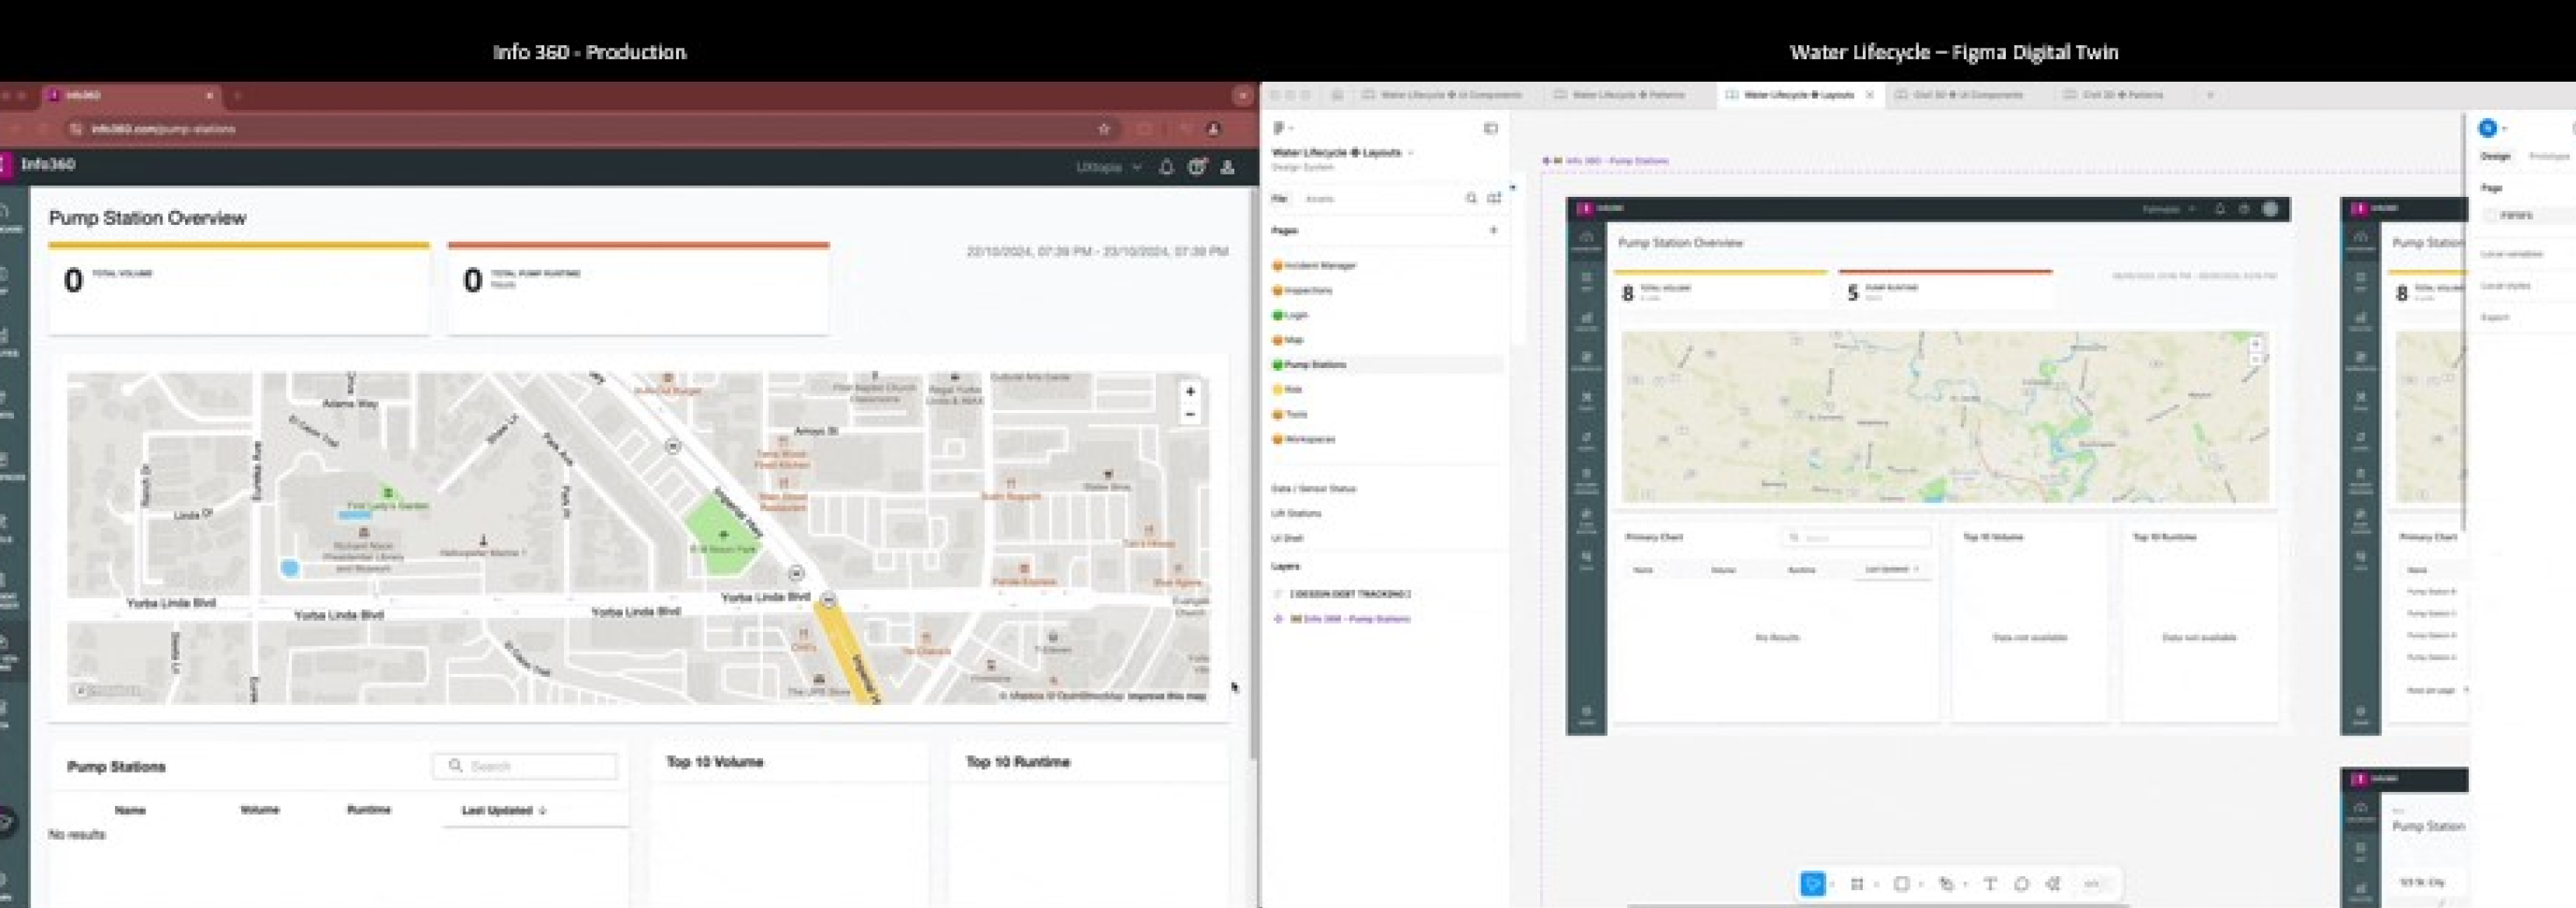Select the Design tab in Figma right panel

tap(2495, 157)
